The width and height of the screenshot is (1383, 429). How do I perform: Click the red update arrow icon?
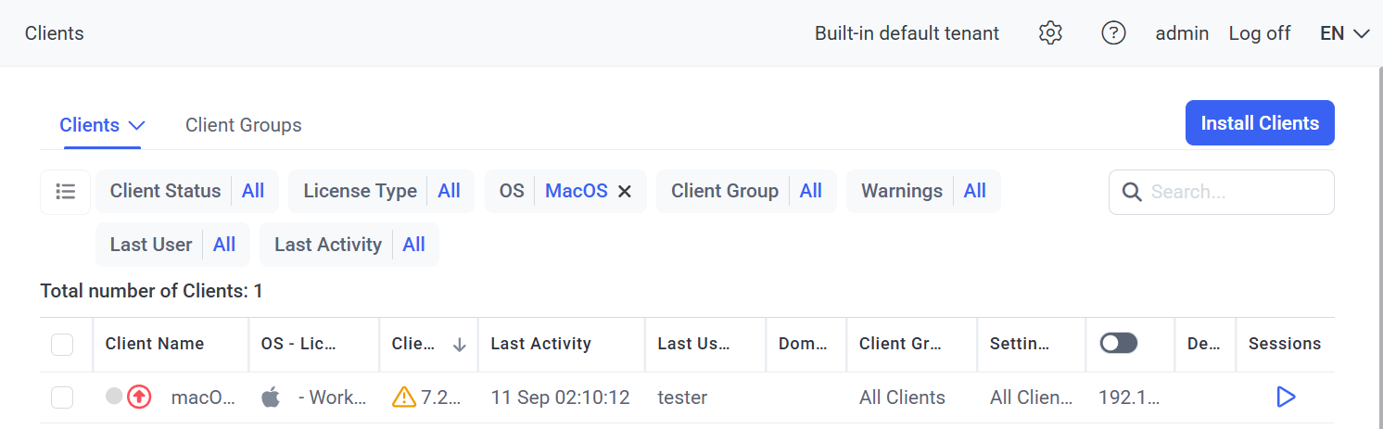click(x=139, y=397)
